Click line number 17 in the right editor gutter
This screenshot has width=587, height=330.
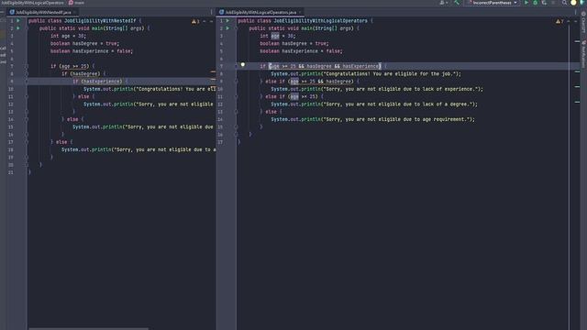pos(220,142)
